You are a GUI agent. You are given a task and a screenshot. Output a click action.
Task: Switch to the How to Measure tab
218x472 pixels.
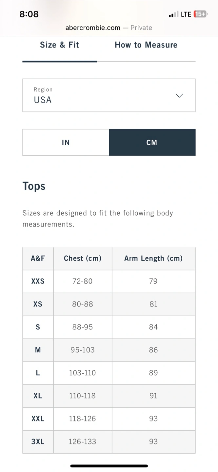[x=146, y=45]
